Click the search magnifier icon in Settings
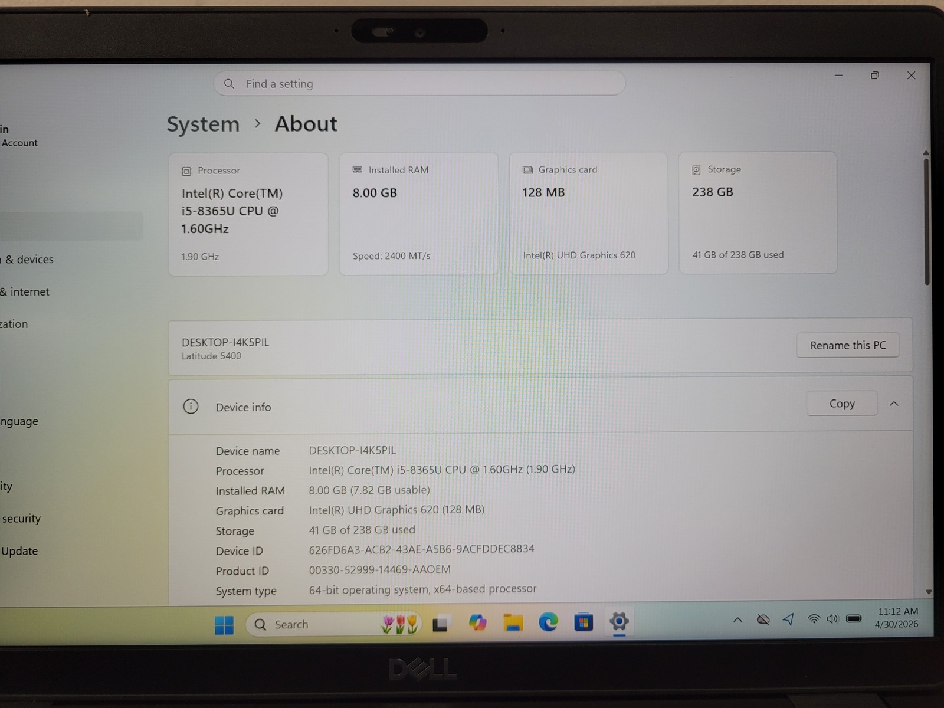Viewport: 944px width, 708px height. 229,84
